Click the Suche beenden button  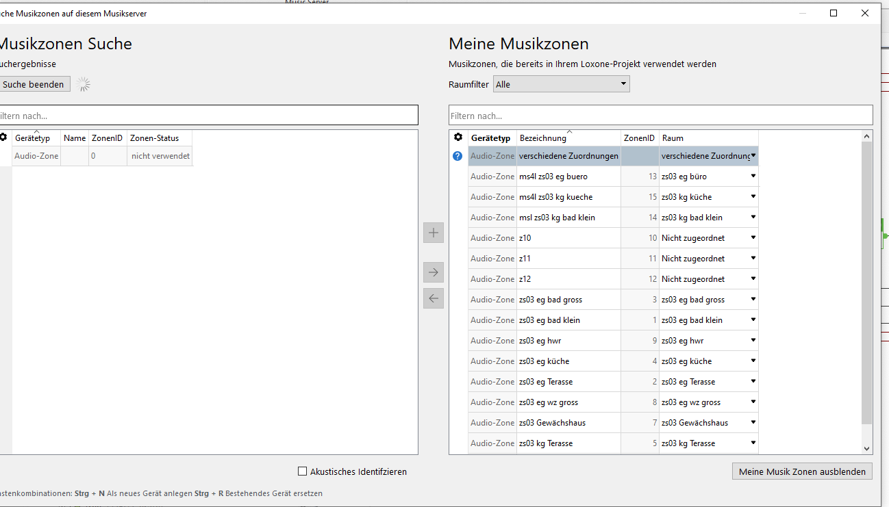click(33, 84)
